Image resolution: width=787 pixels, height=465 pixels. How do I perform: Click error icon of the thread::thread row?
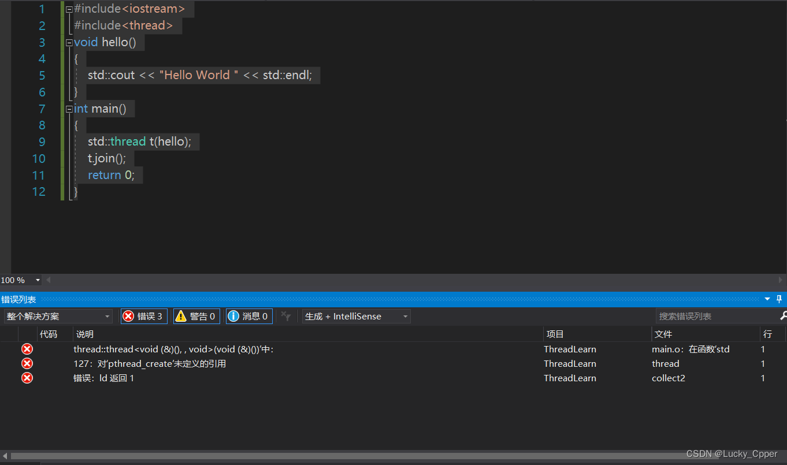coord(27,349)
